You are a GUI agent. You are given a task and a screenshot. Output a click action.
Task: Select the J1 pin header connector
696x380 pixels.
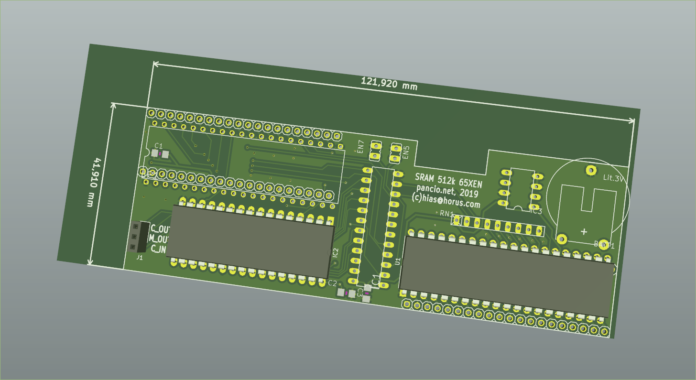pyautogui.click(x=138, y=237)
